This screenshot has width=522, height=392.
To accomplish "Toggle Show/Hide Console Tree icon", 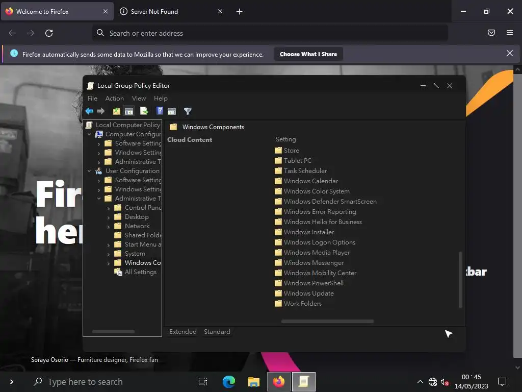I will [129, 111].
